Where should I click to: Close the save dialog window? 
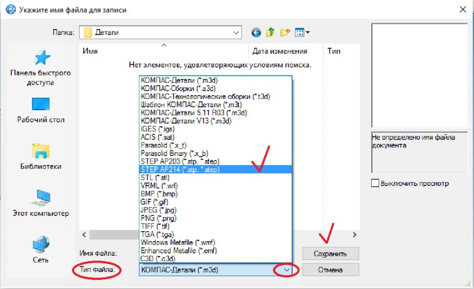pyautogui.click(x=463, y=9)
